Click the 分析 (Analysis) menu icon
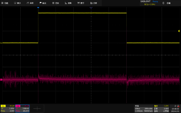This screenshot has width=181, height=113. 91,3
